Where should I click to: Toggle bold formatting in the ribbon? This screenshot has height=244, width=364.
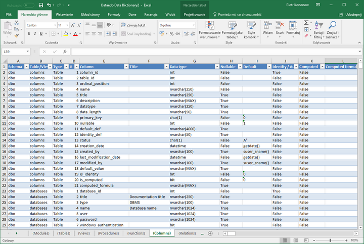(28, 34)
